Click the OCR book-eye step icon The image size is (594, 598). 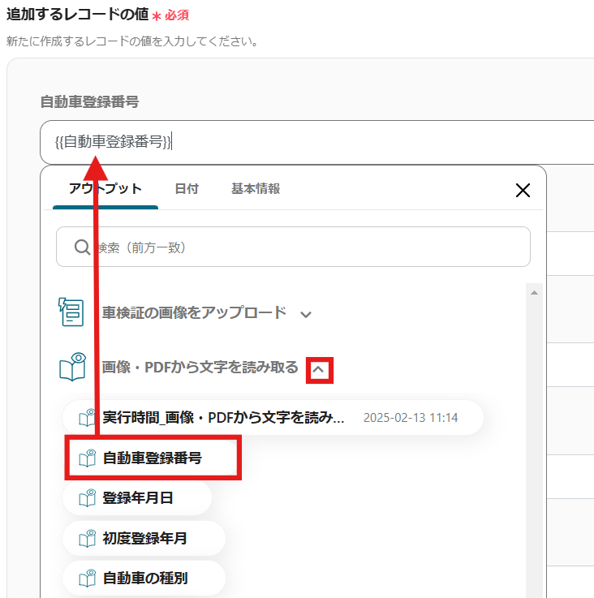click(x=72, y=367)
